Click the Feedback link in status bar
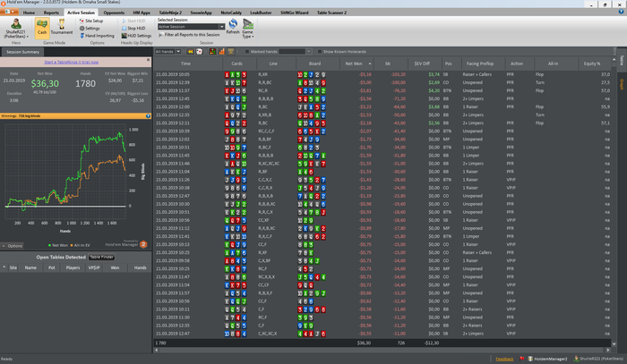 (504, 359)
